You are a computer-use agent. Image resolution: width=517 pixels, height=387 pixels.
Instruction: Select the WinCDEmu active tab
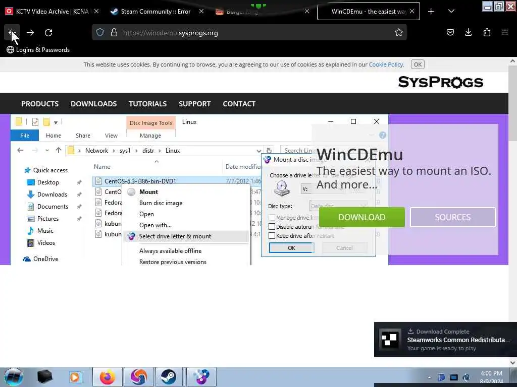tap(369, 12)
